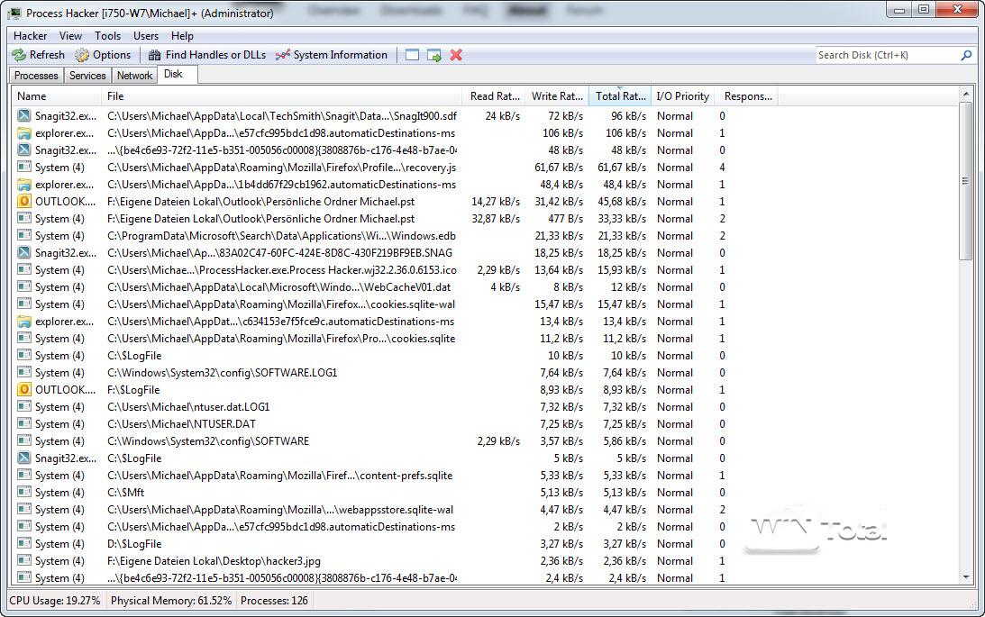Switch to the Services tab
The image size is (985, 617).
click(x=87, y=76)
